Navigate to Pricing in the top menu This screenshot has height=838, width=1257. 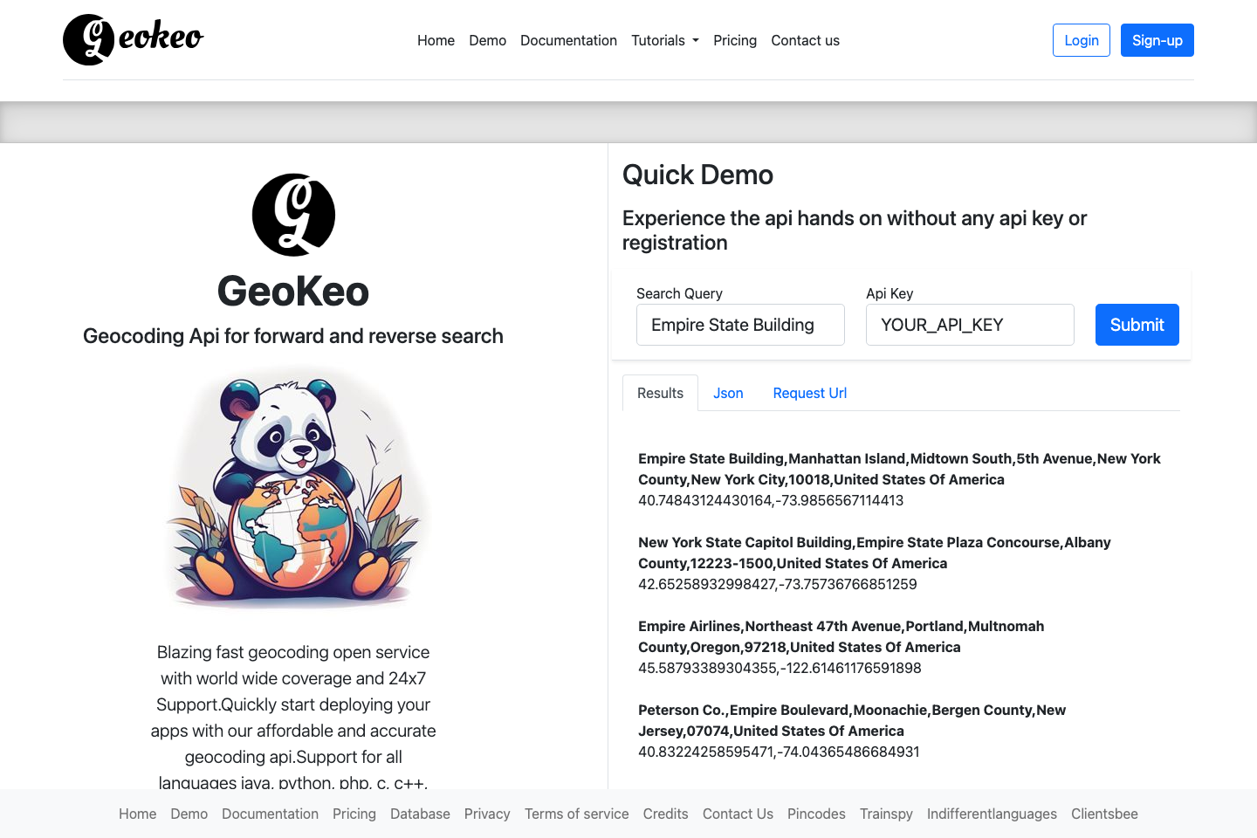coord(735,40)
